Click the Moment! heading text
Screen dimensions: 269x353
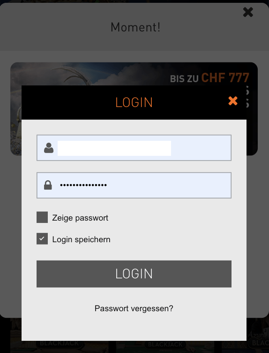point(135,27)
